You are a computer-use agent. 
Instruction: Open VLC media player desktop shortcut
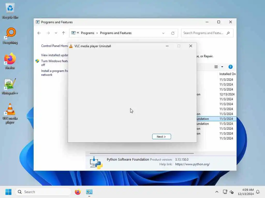click(x=10, y=113)
